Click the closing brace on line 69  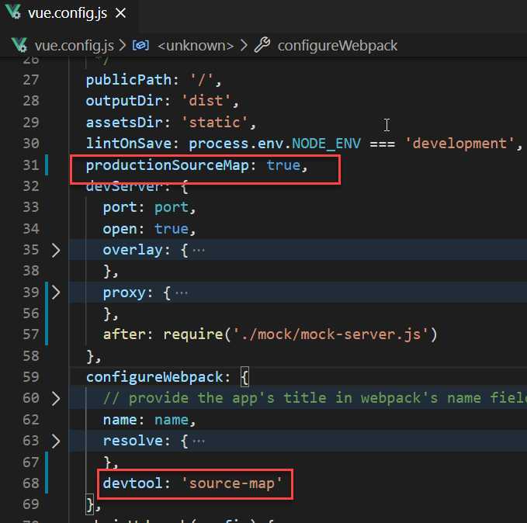point(90,504)
